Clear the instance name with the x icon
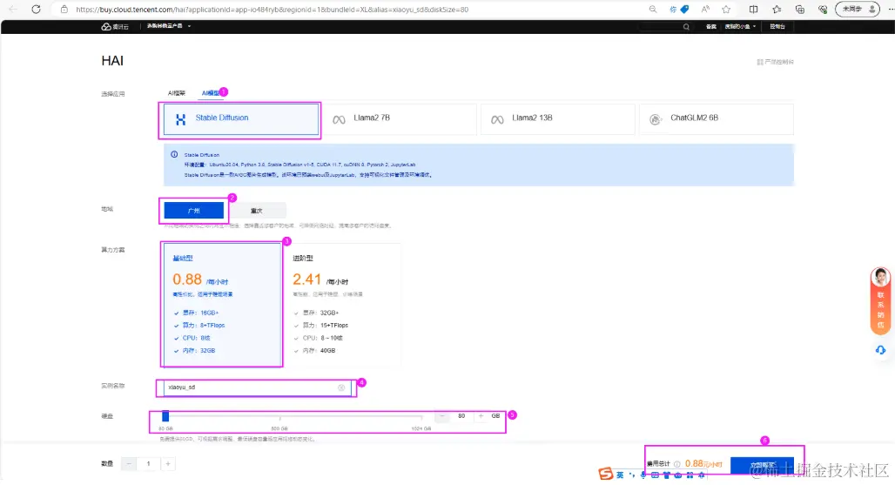 point(341,388)
